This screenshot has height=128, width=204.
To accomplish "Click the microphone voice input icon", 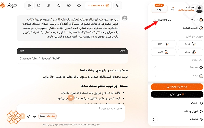I will coord(34,116).
